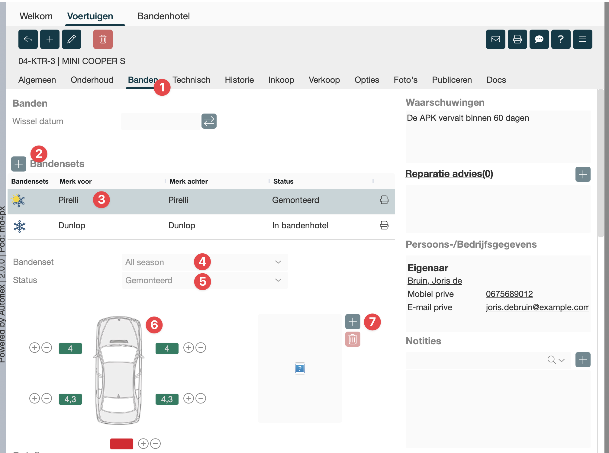Click the swap arrows next to Wissel datum
This screenshot has height=453, width=609.
(x=209, y=121)
